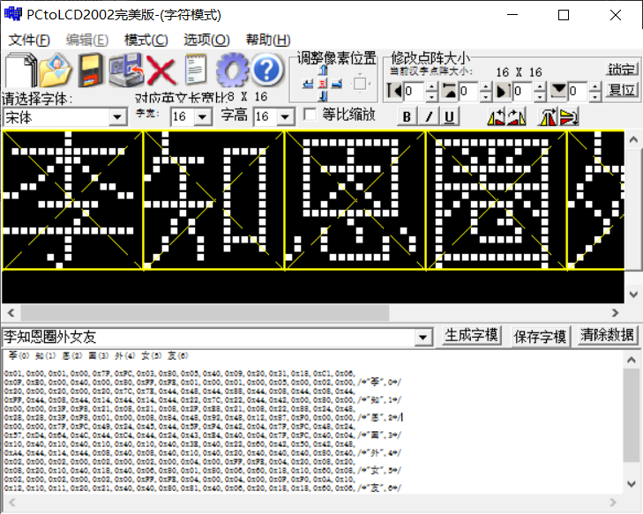Shift pixels right with the right arrow
This screenshot has width=643, height=514.
click(337, 84)
